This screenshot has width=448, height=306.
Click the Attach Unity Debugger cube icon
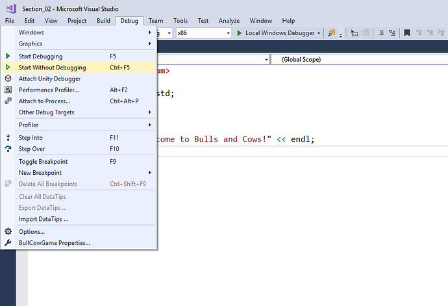8,79
